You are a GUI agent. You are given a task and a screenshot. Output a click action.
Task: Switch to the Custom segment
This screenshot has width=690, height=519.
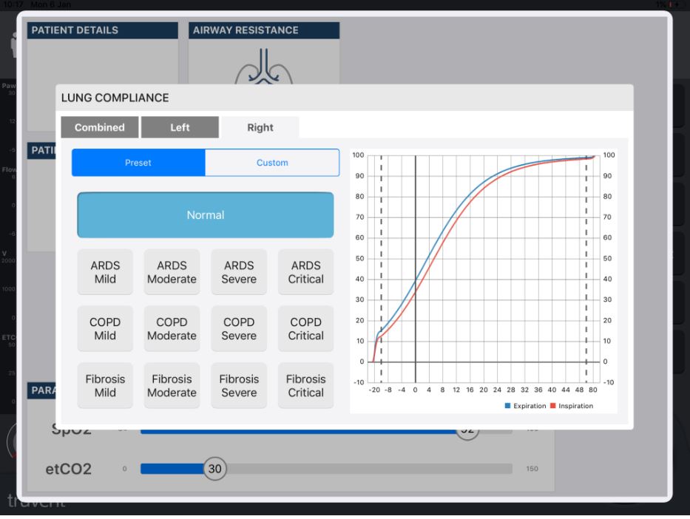coord(272,163)
